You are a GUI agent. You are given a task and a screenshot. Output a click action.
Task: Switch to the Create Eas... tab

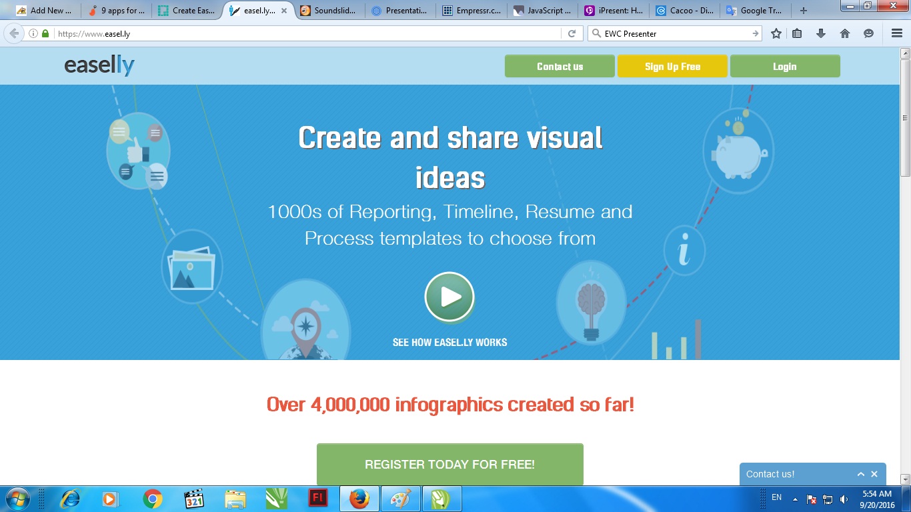[x=187, y=11]
